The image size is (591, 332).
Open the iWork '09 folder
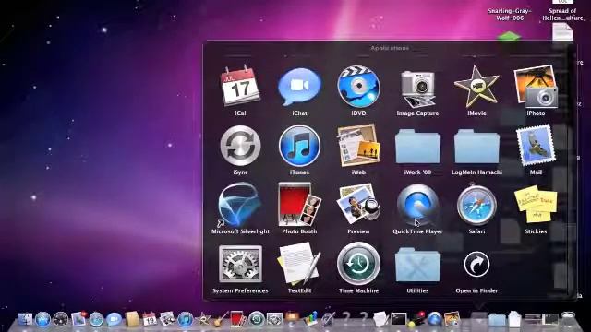tap(417, 147)
